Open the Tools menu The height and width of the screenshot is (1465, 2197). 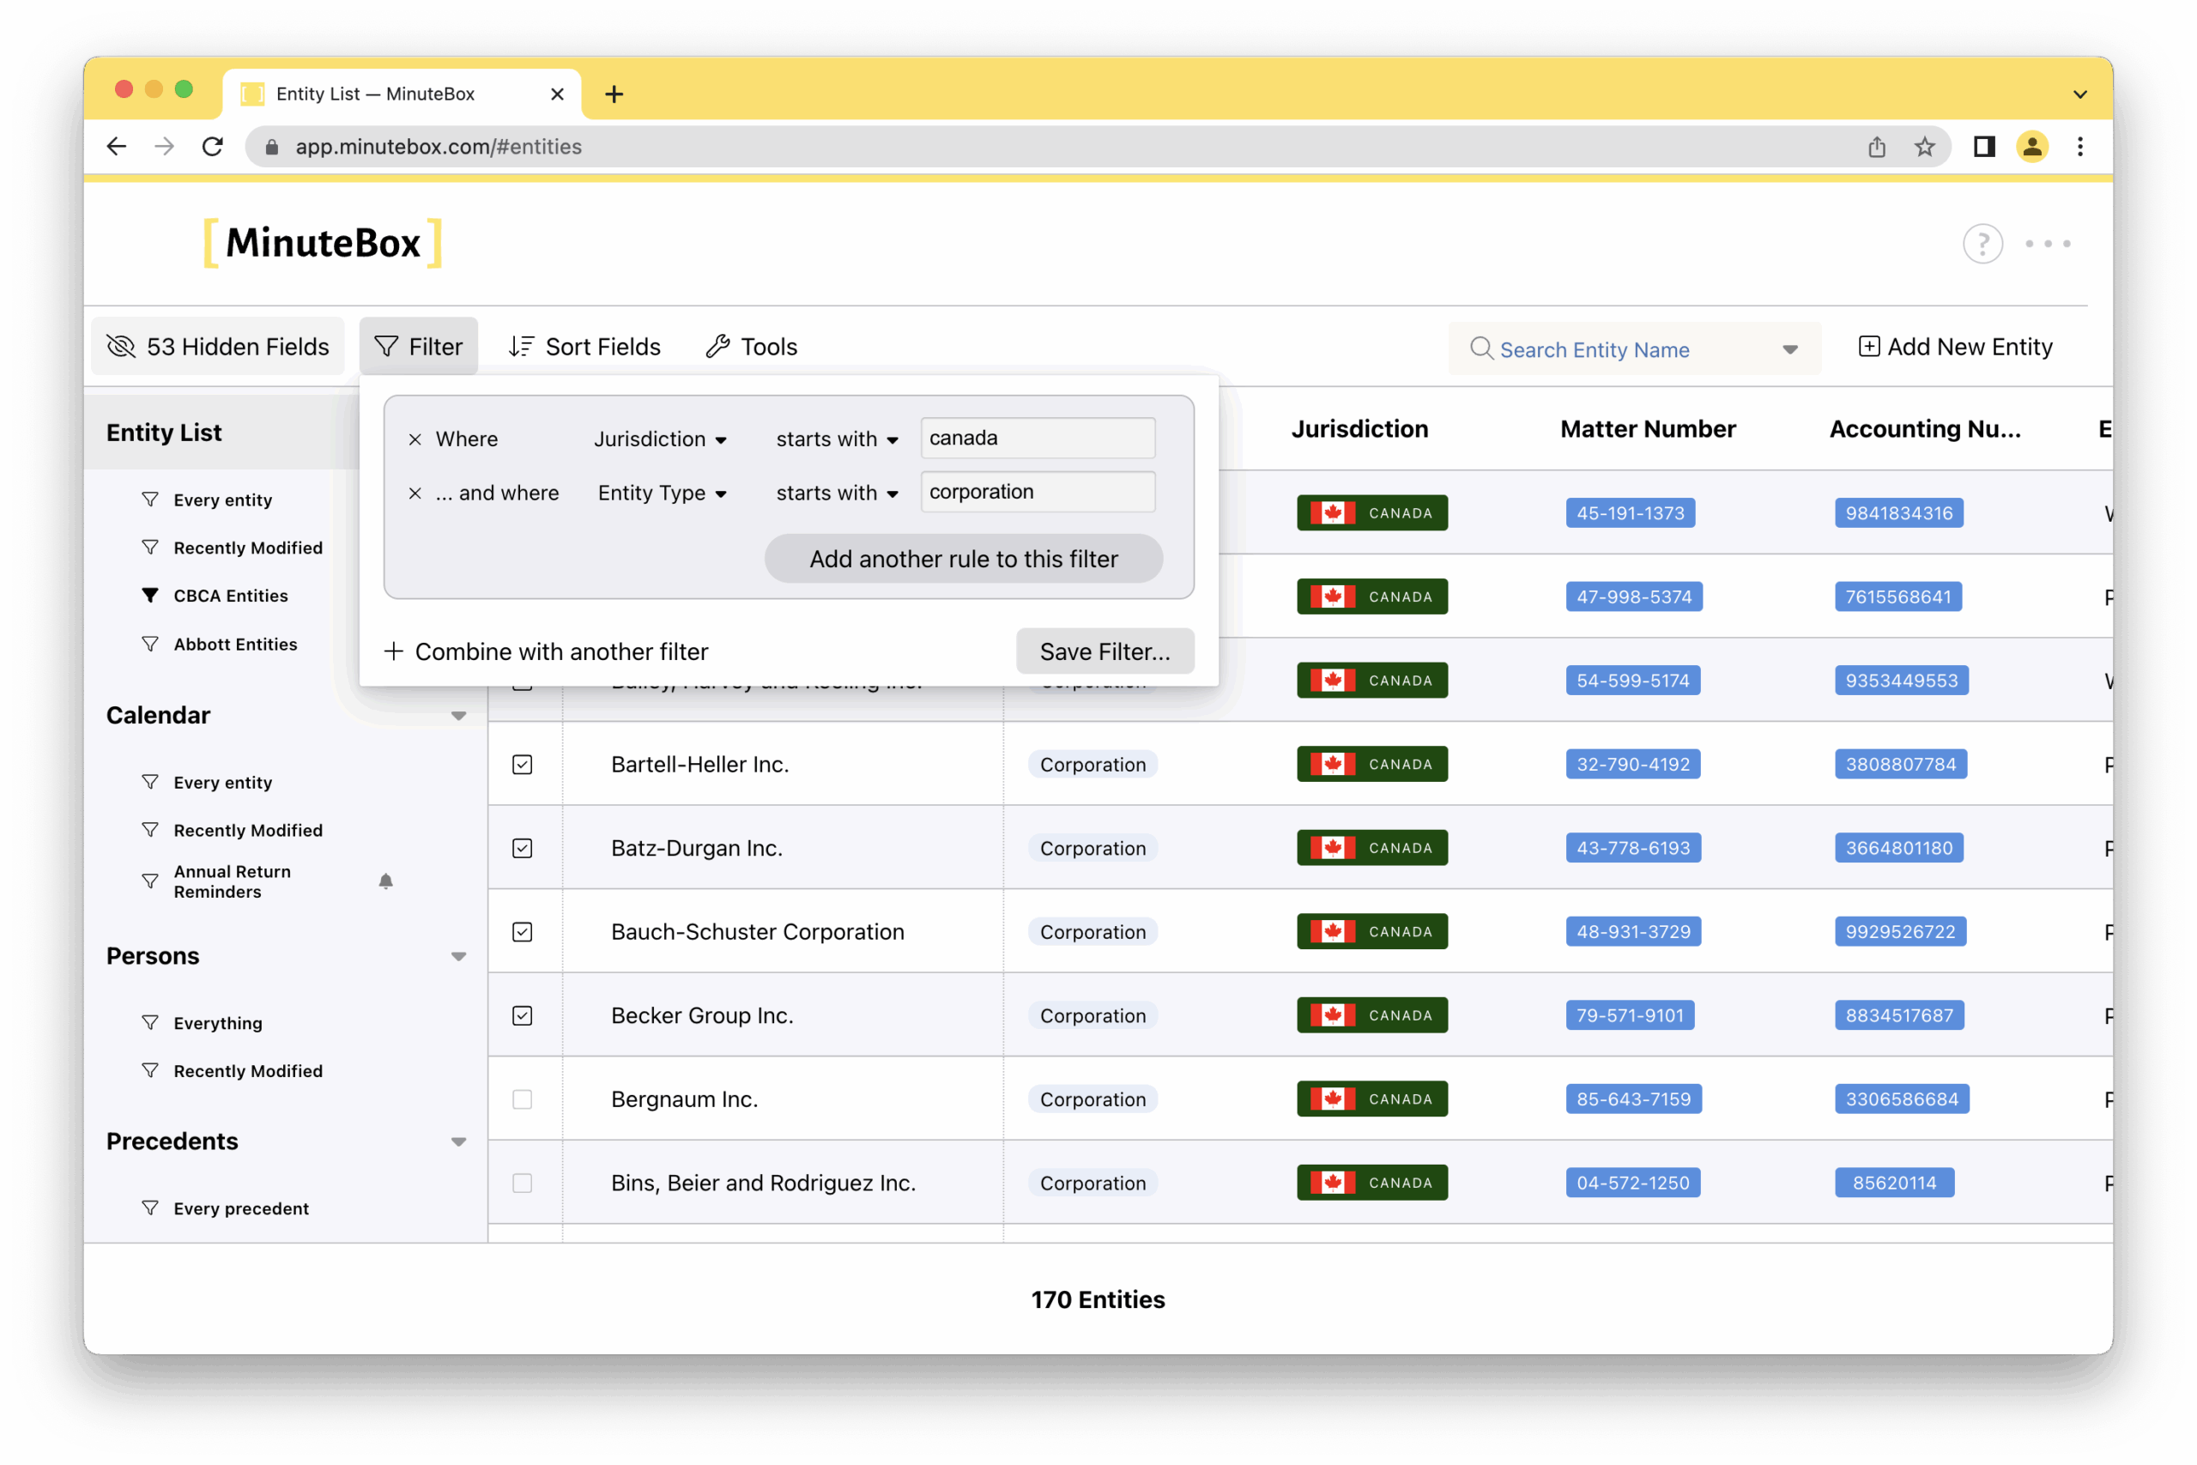pos(752,347)
